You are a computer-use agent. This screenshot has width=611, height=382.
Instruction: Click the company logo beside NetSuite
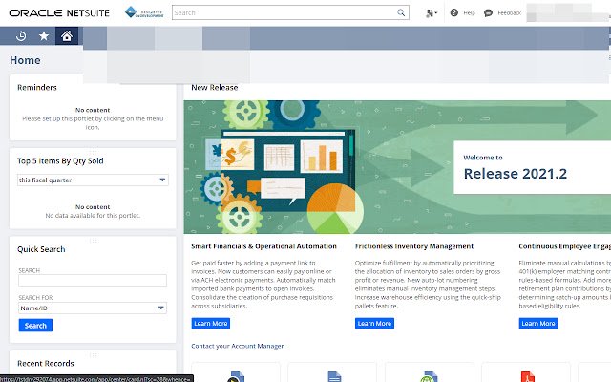144,12
